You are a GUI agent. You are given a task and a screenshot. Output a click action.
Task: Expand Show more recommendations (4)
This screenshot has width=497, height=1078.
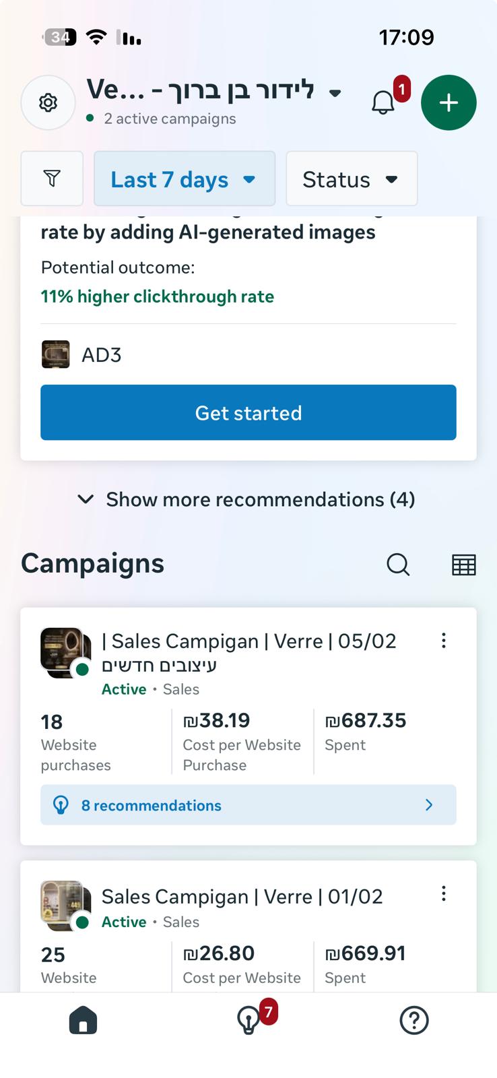pyautogui.click(x=248, y=499)
